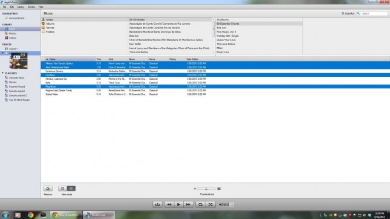The width and height of the screenshot is (390, 219).
Task: Click the small thumbnail icon beside slider
Action: [x=195, y=189]
